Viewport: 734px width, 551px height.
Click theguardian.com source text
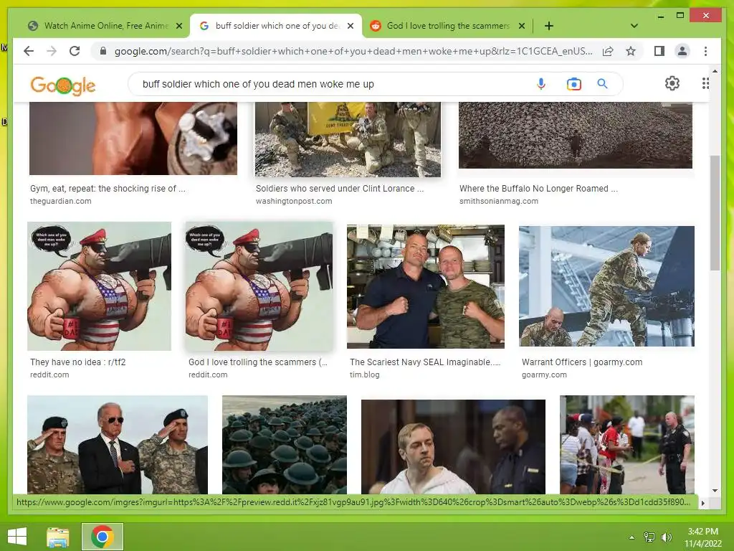60,201
